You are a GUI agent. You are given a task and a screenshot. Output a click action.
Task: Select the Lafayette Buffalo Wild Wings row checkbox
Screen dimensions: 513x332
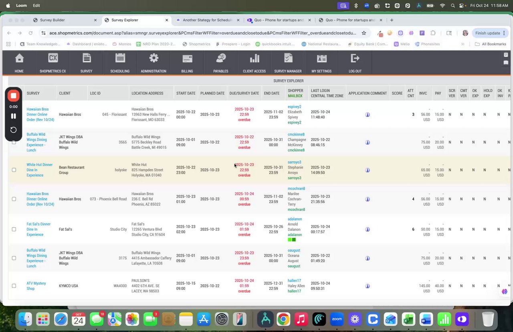tap(14, 258)
